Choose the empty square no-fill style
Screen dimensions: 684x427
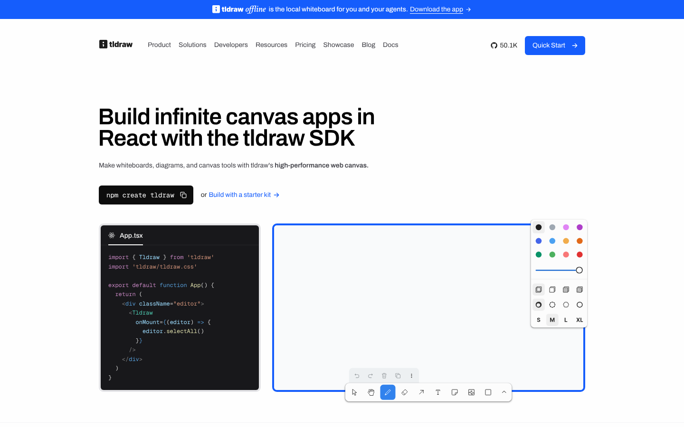click(552, 289)
